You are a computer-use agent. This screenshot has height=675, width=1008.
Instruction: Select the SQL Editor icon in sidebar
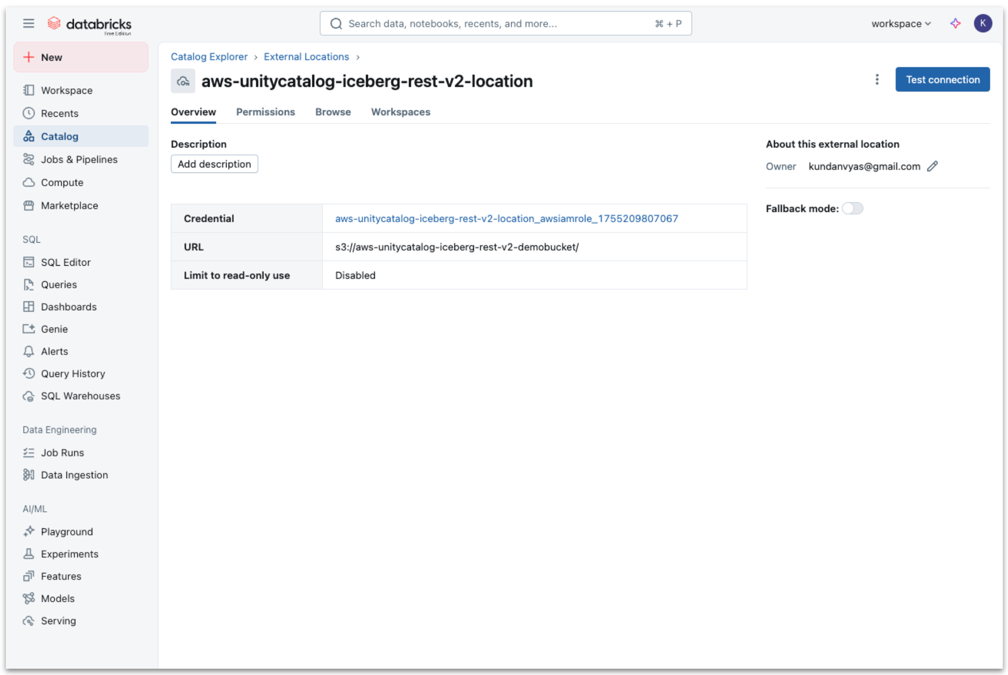29,262
